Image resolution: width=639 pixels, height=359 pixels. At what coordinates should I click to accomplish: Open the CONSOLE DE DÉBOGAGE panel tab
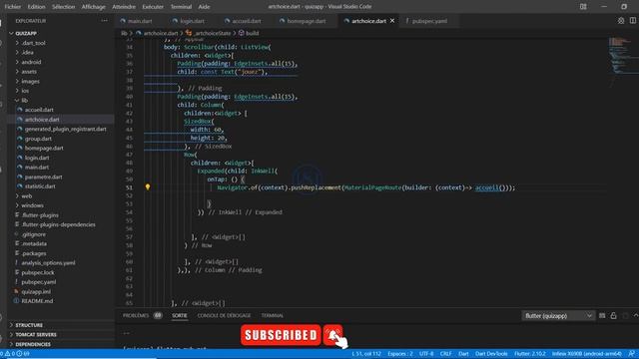[x=224, y=316]
